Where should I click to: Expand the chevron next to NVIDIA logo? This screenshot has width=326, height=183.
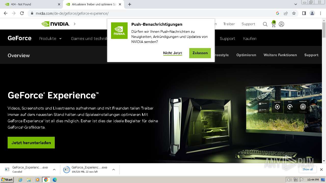75,24
